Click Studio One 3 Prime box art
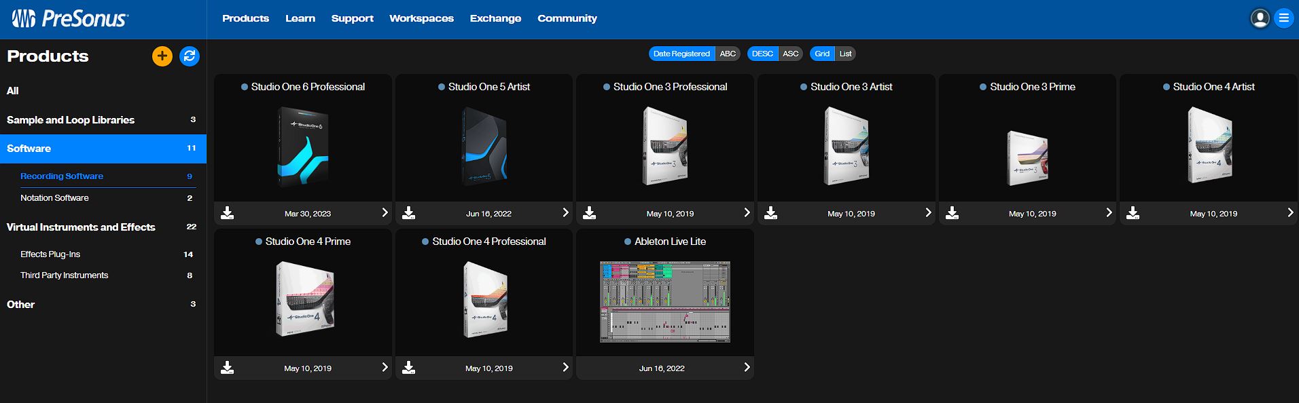1299x403 pixels. click(x=1027, y=158)
